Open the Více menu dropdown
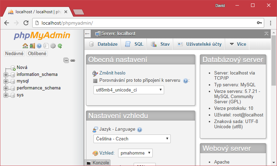This screenshot has width=277, height=166. [x=238, y=44]
